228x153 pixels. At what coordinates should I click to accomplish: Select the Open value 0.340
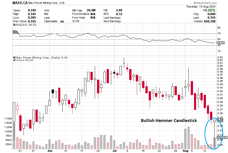(32, 10)
